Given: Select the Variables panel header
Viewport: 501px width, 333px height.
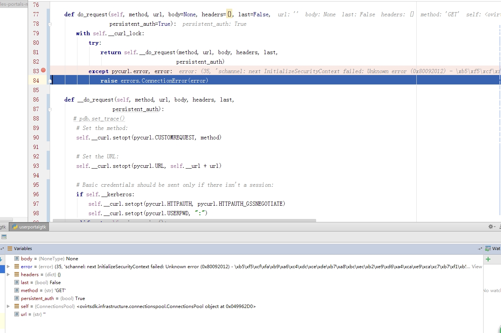Looking at the screenshot, I should (23, 249).
